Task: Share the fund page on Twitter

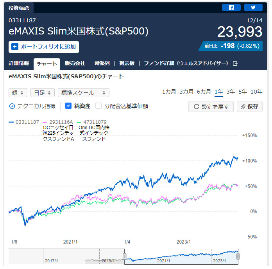Action: 253,7
